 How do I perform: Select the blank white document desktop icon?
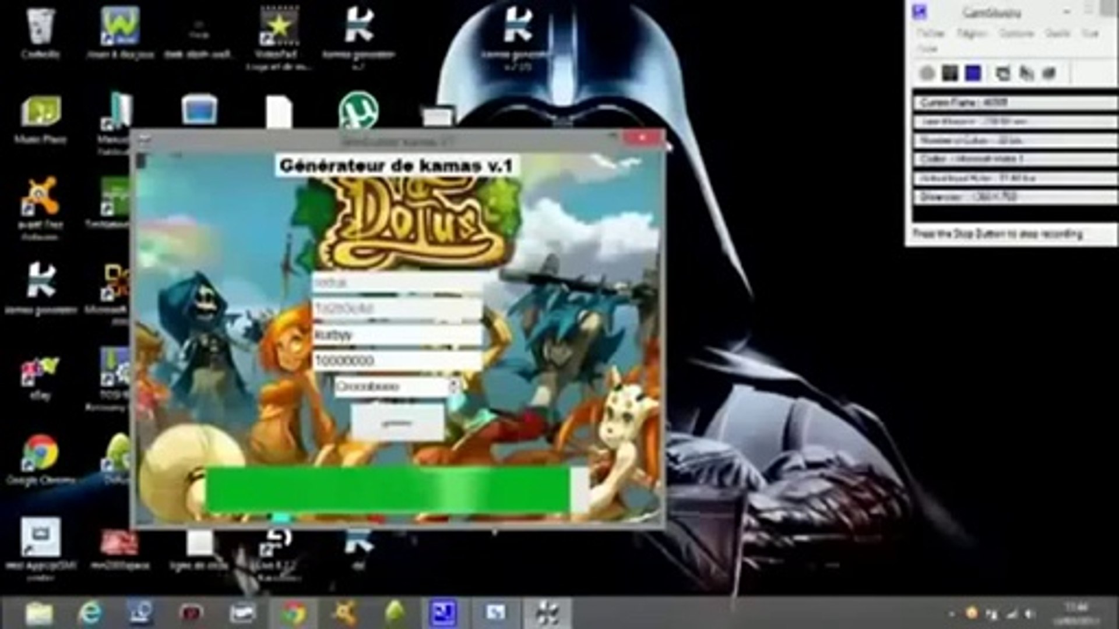pos(279,111)
